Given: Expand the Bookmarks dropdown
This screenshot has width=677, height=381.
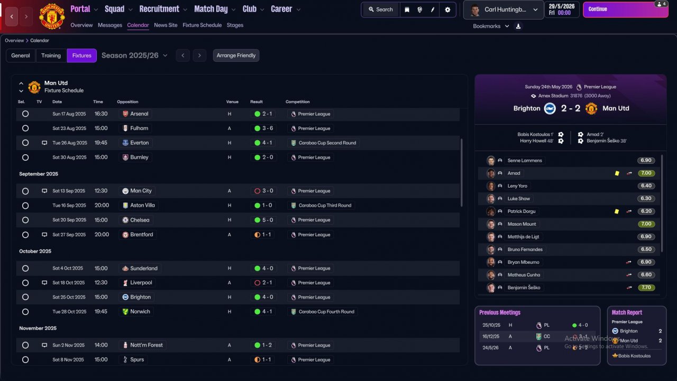Looking at the screenshot, I should (490, 26).
